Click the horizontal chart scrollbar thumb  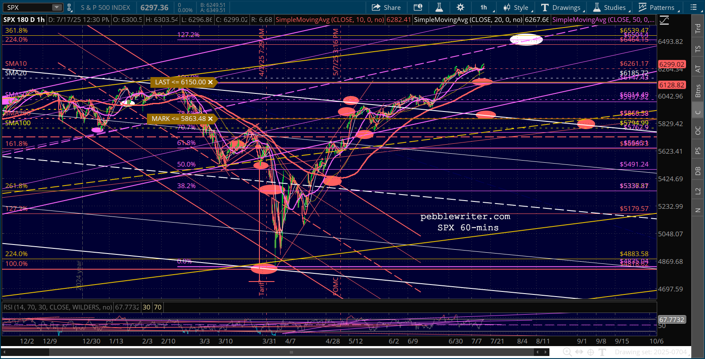(291, 352)
